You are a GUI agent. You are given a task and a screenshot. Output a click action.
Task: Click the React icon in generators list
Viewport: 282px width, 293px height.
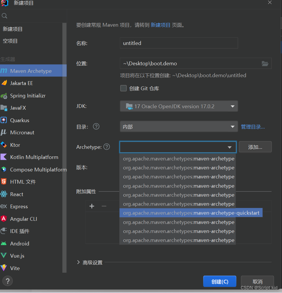(4, 194)
